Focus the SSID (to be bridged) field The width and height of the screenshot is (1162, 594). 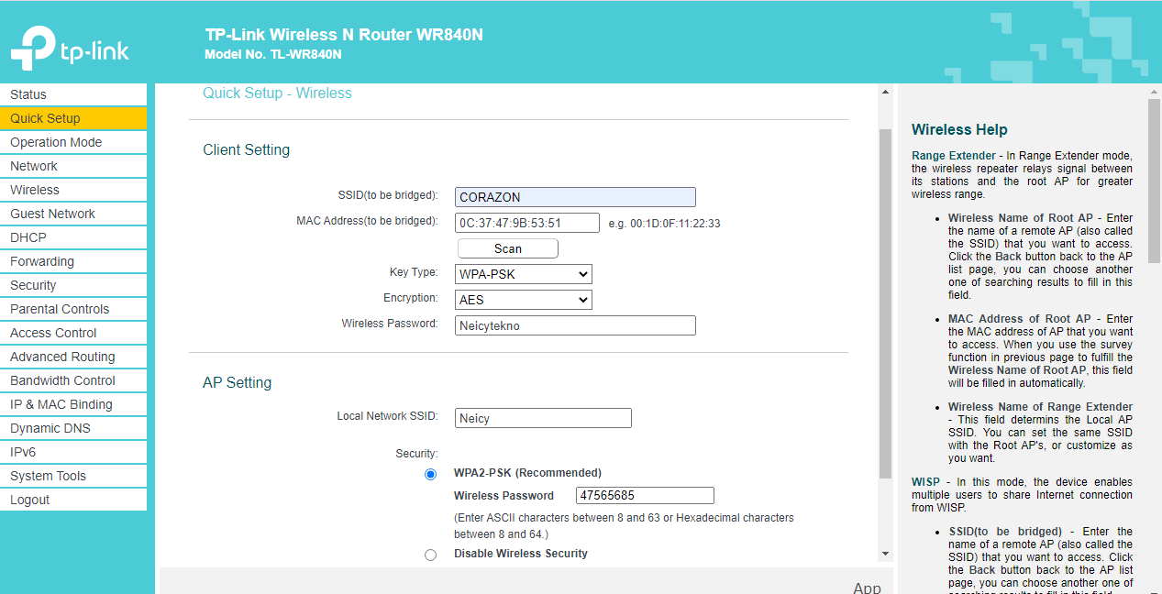coord(575,197)
